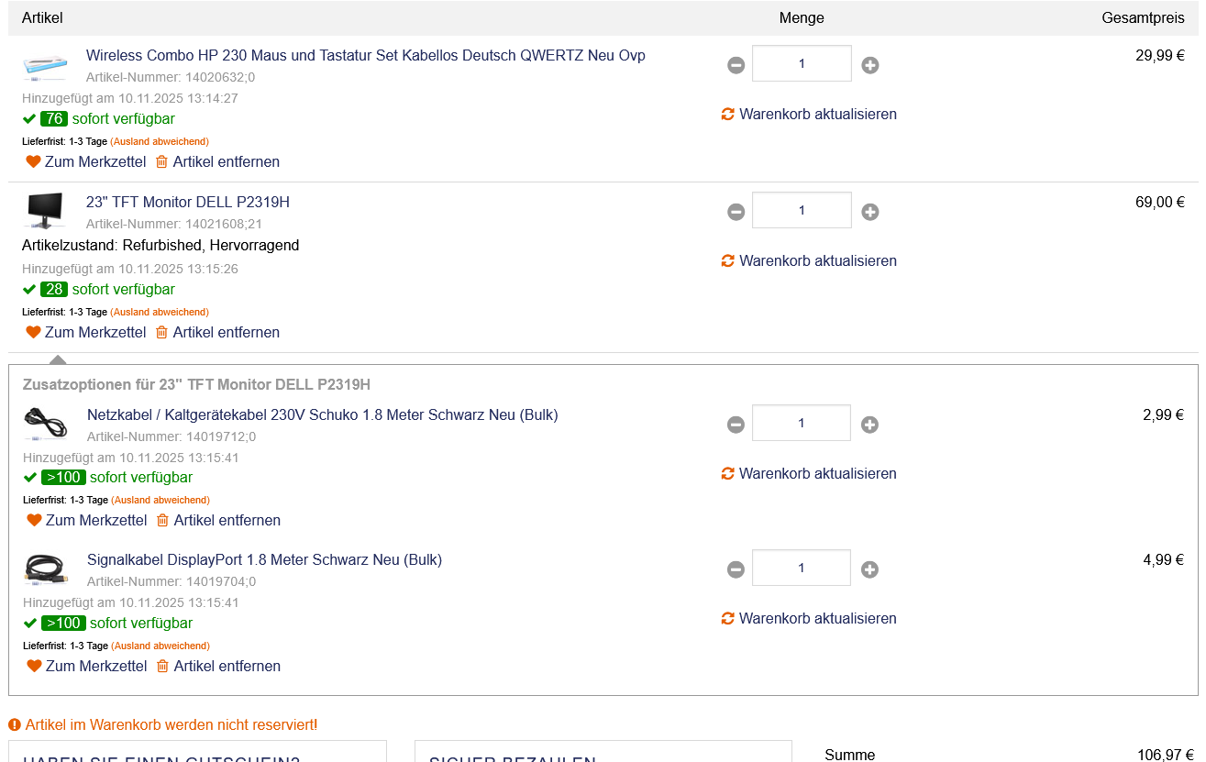This screenshot has width=1206, height=762.
Task: Click trash icon to remove DELL monitor
Action: [161, 332]
